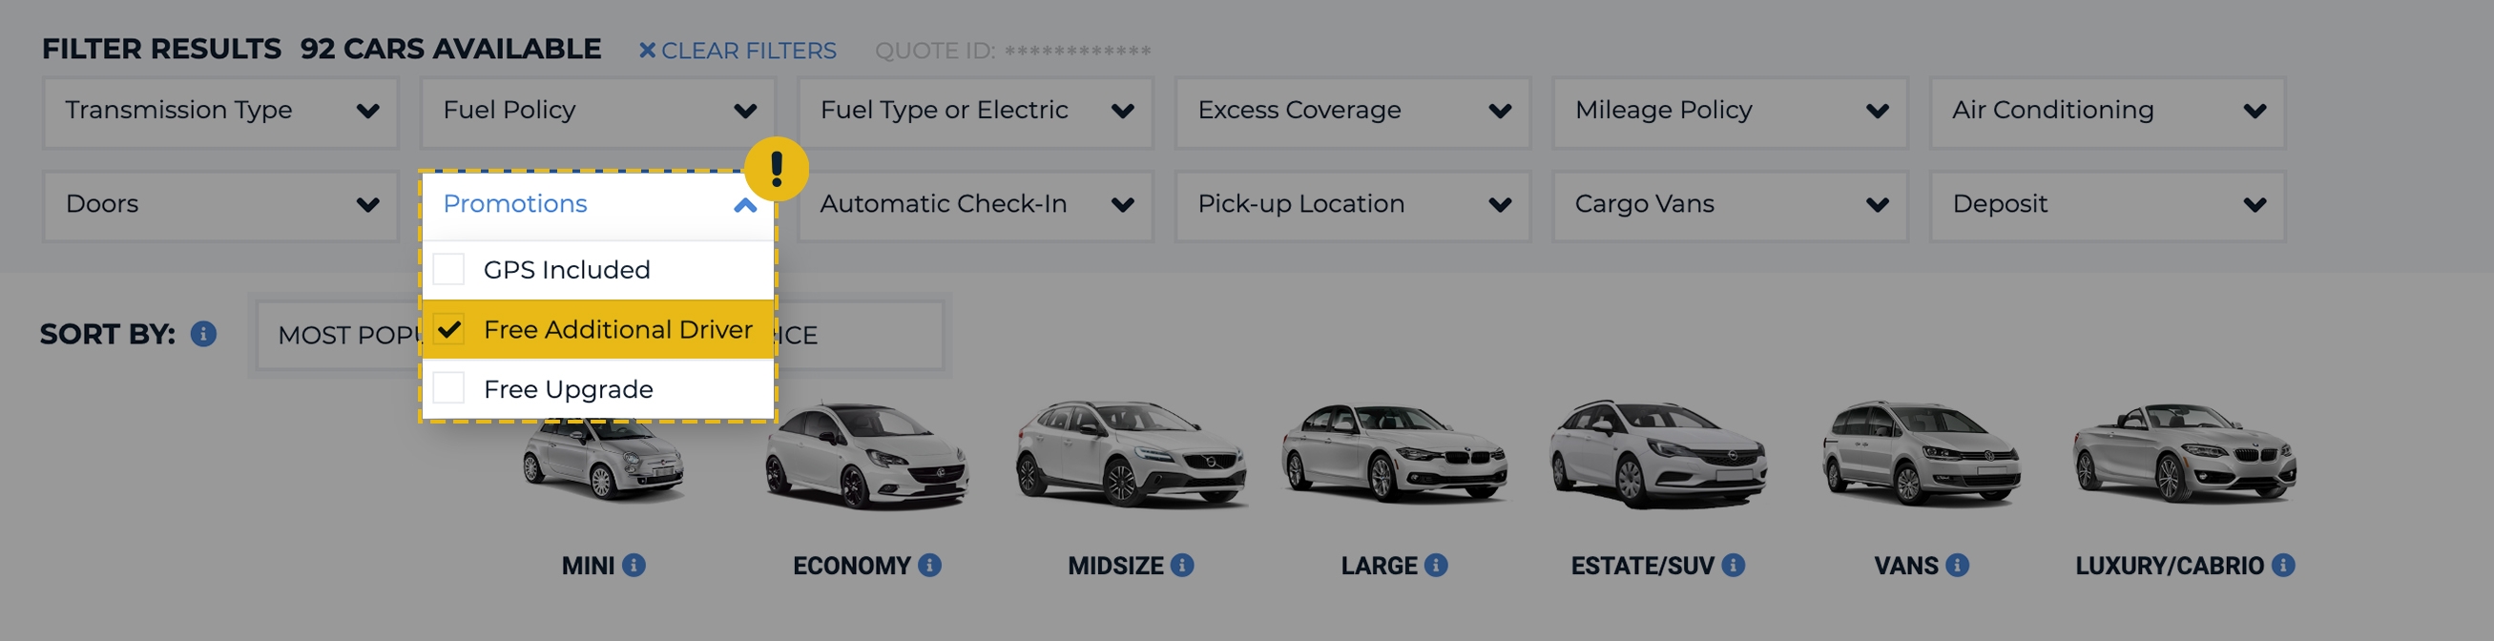Open the ECONOMY category info icon

pos(928,565)
